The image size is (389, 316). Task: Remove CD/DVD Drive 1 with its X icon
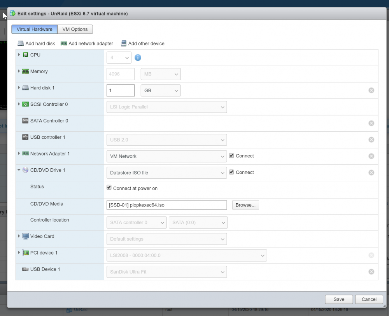point(371,173)
